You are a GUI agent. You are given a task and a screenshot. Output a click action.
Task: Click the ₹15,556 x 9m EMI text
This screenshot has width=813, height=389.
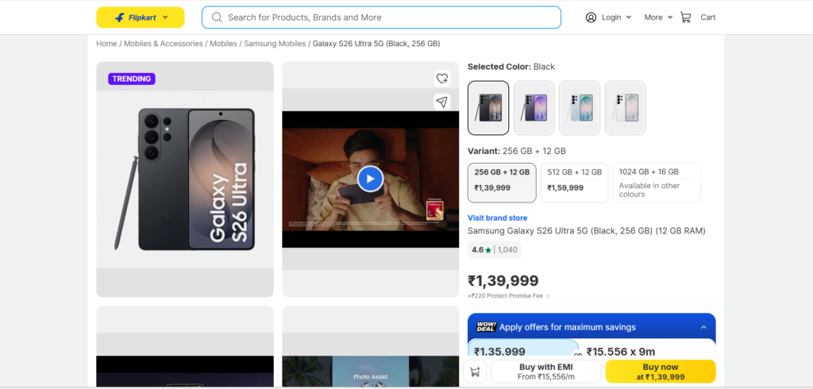pyautogui.click(x=621, y=352)
